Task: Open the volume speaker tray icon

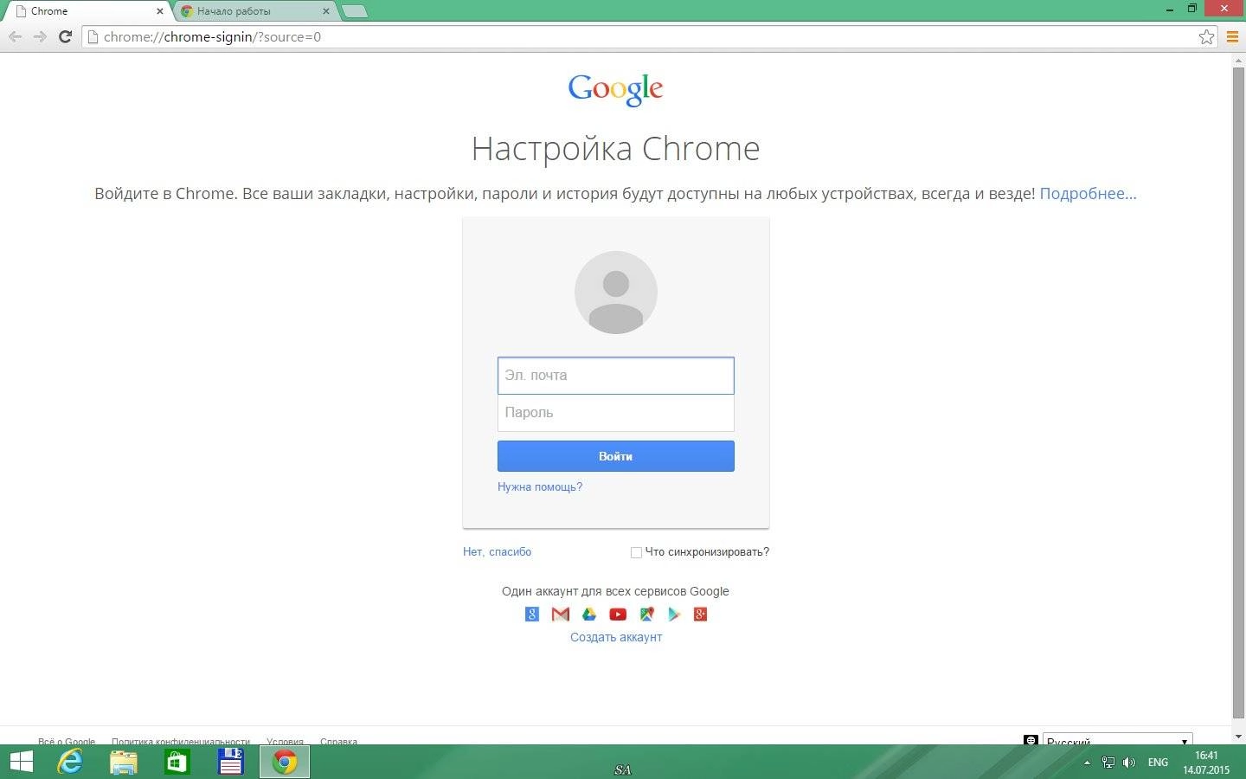Action: [1129, 763]
